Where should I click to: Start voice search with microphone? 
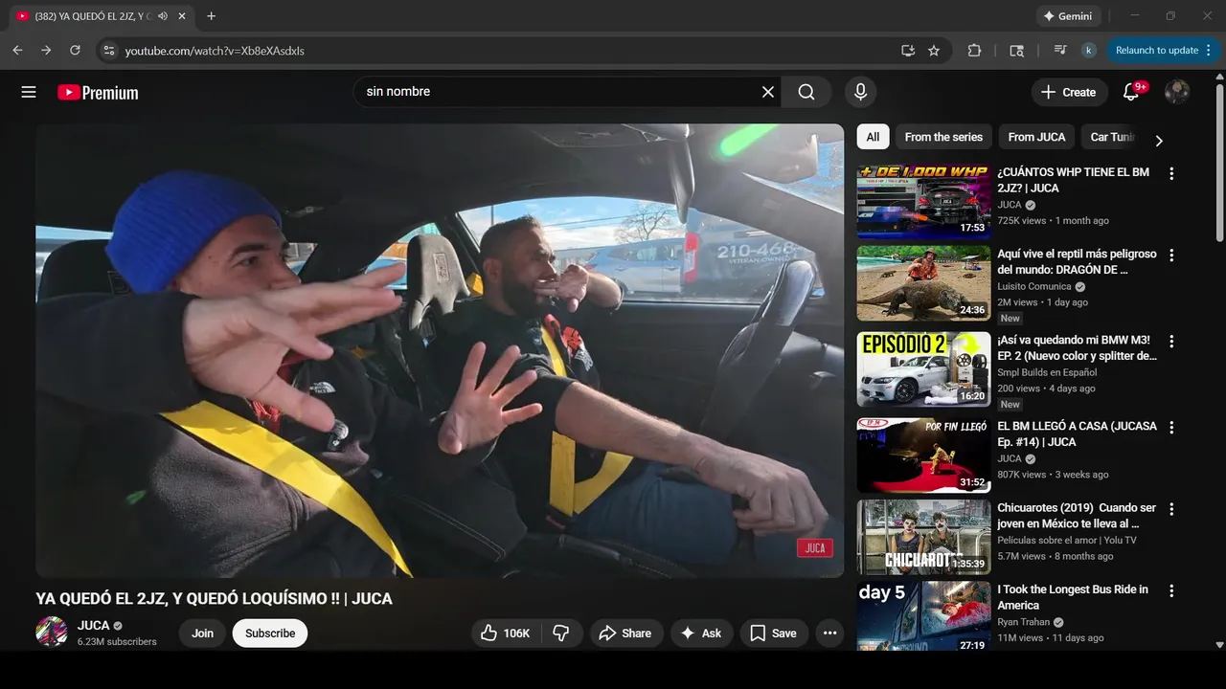tap(860, 92)
